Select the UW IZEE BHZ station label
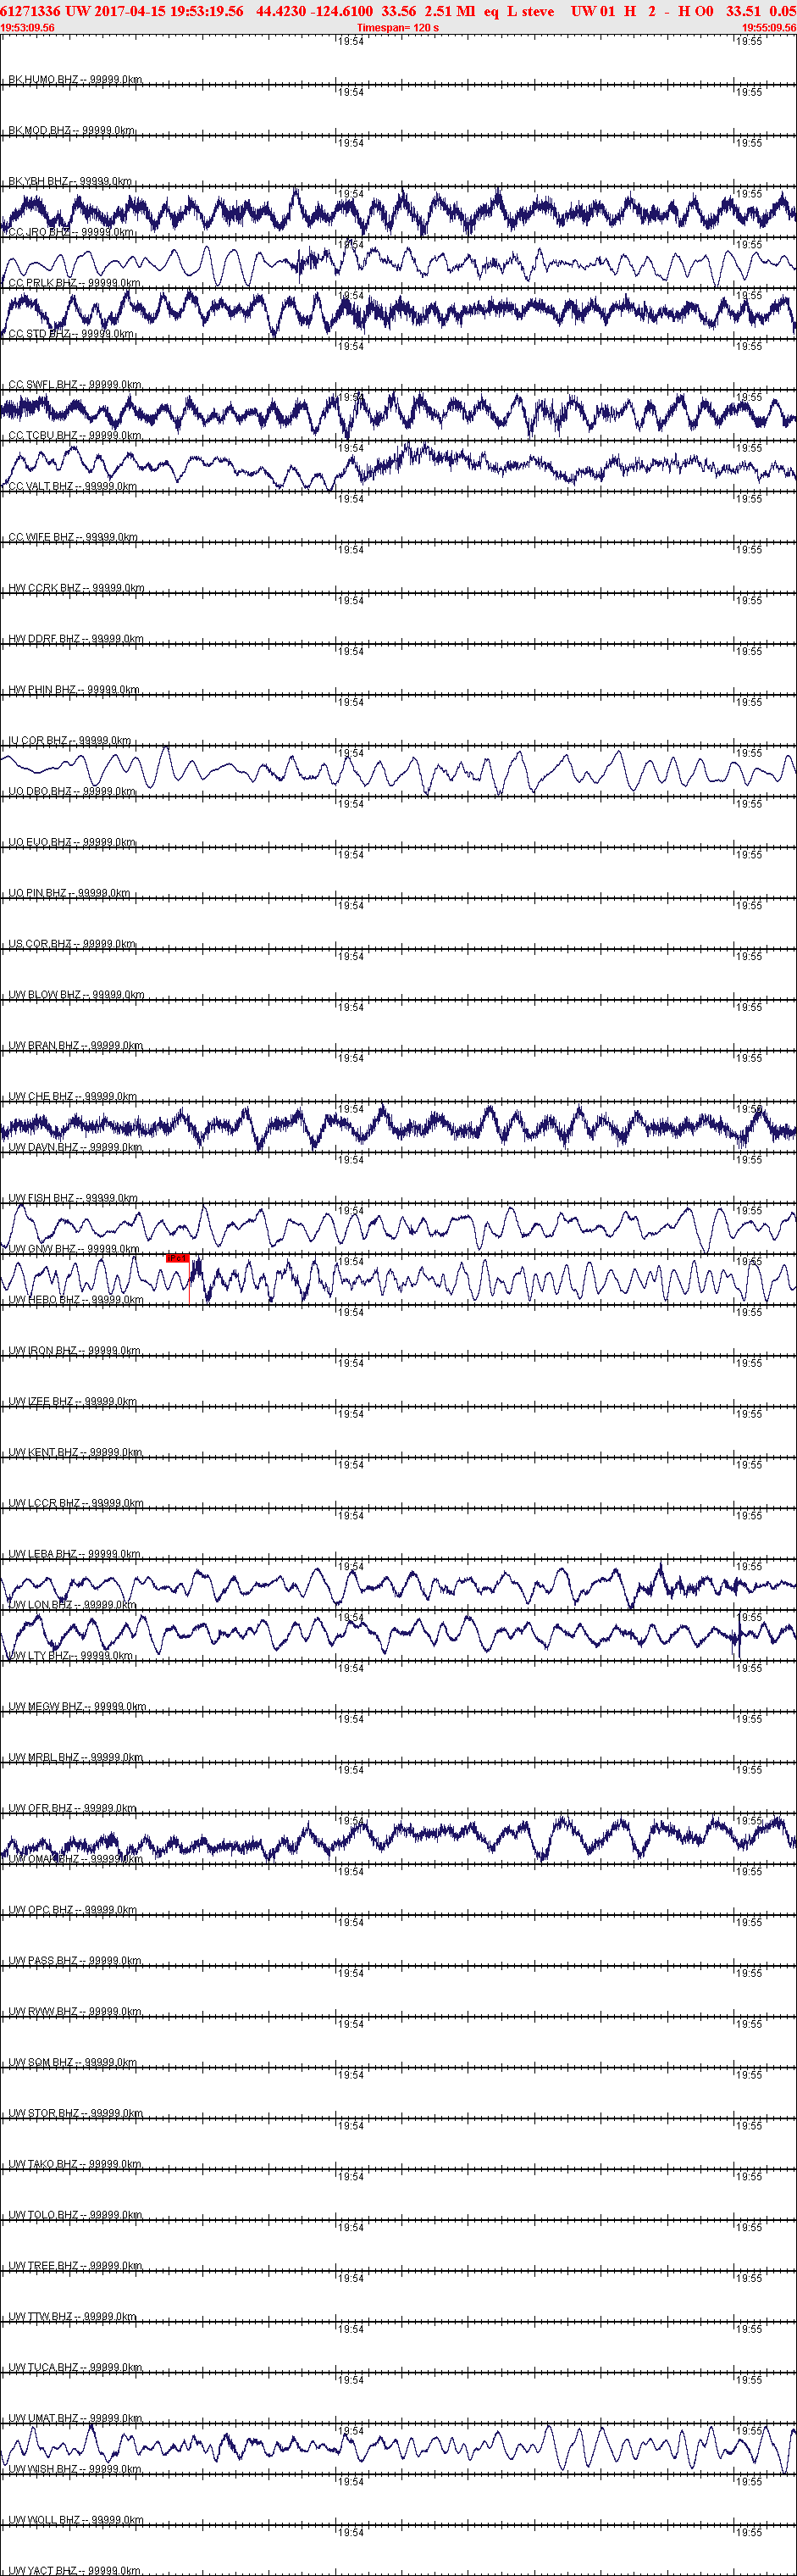This screenshot has width=797, height=2576. (73, 1402)
